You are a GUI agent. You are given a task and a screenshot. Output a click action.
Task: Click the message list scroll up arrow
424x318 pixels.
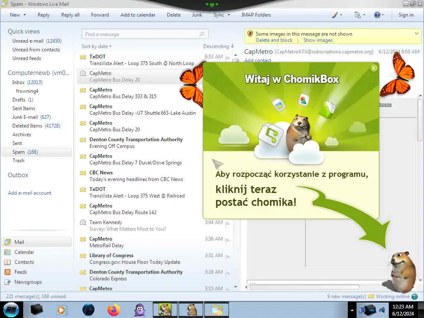pos(236,55)
